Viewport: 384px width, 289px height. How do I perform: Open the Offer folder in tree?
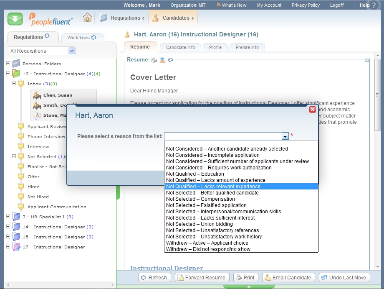coord(33,176)
